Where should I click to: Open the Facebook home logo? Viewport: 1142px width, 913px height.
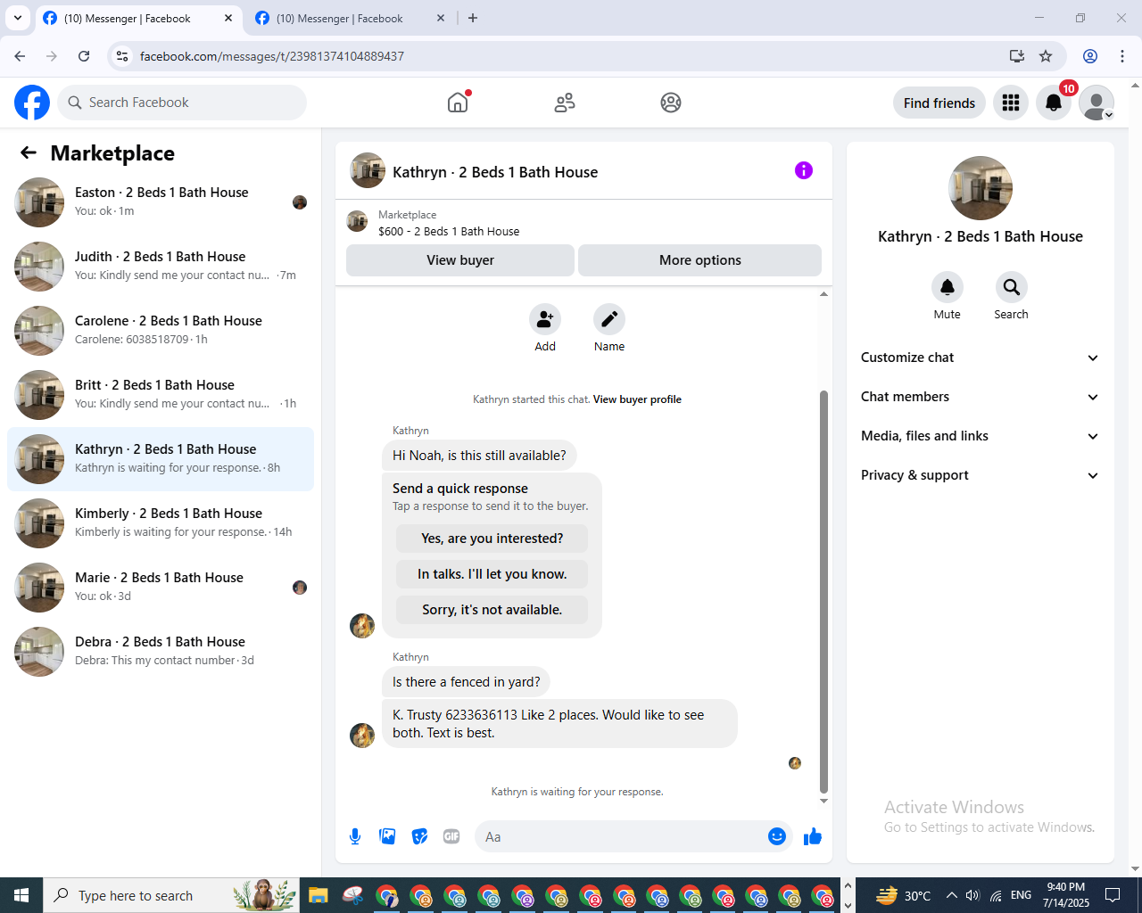pyautogui.click(x=32, y=103)
